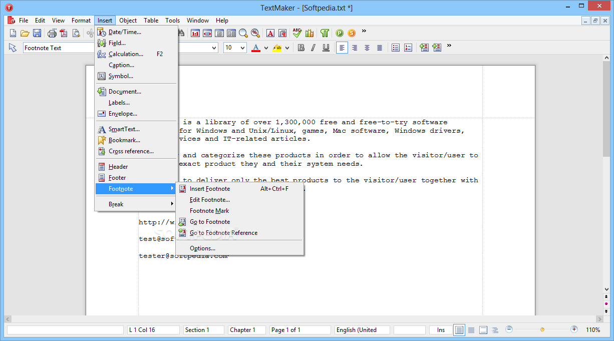Click the yellow highlight color icon
Viewport: 614px width, 341px height.
tap(277, 48)
